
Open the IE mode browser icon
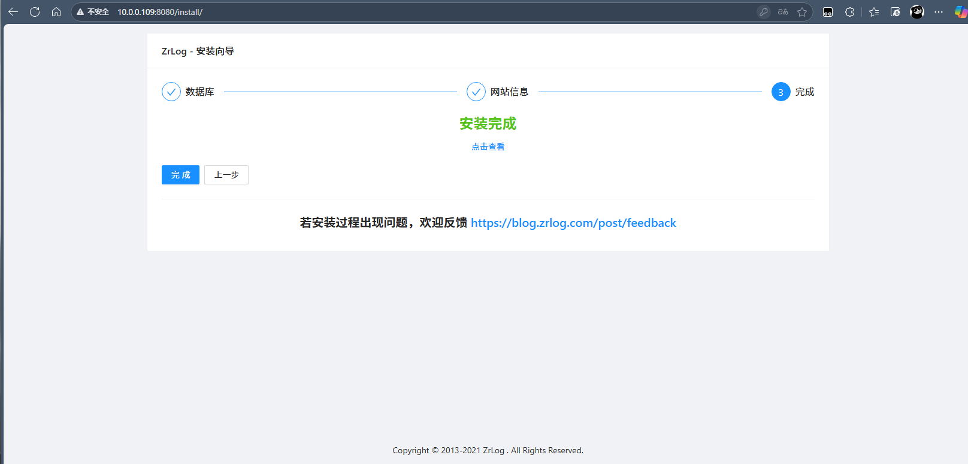click(896, 12)
